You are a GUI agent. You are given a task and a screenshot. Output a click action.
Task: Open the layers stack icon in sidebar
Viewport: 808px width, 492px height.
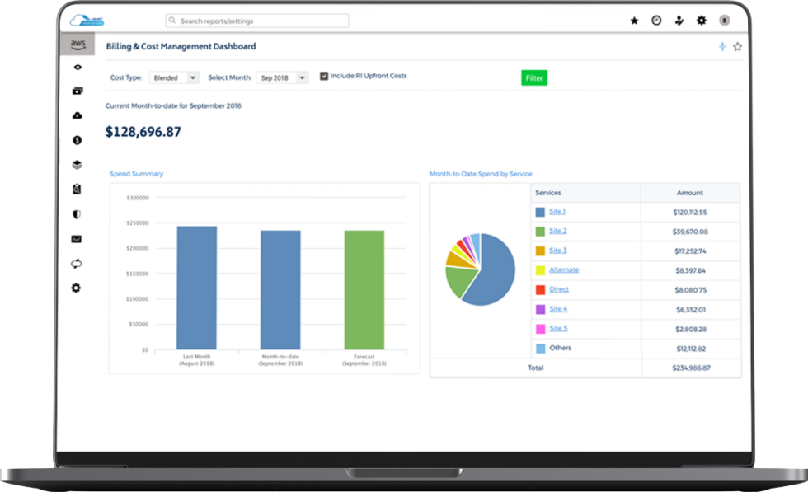(77, 164)
